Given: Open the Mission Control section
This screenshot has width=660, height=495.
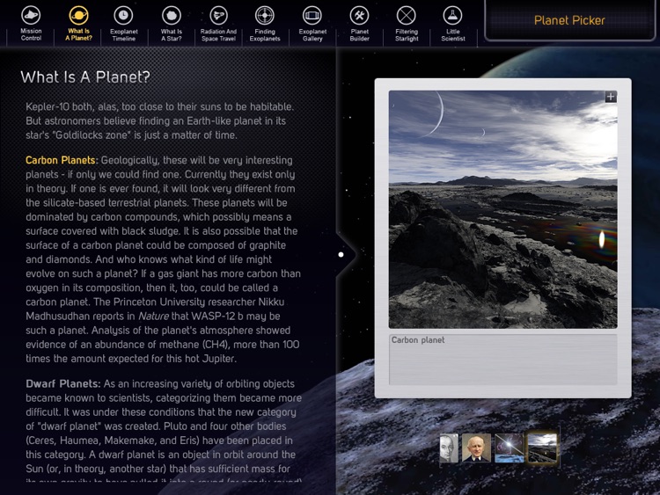Looking at the screenshot, I should point(31,23).
